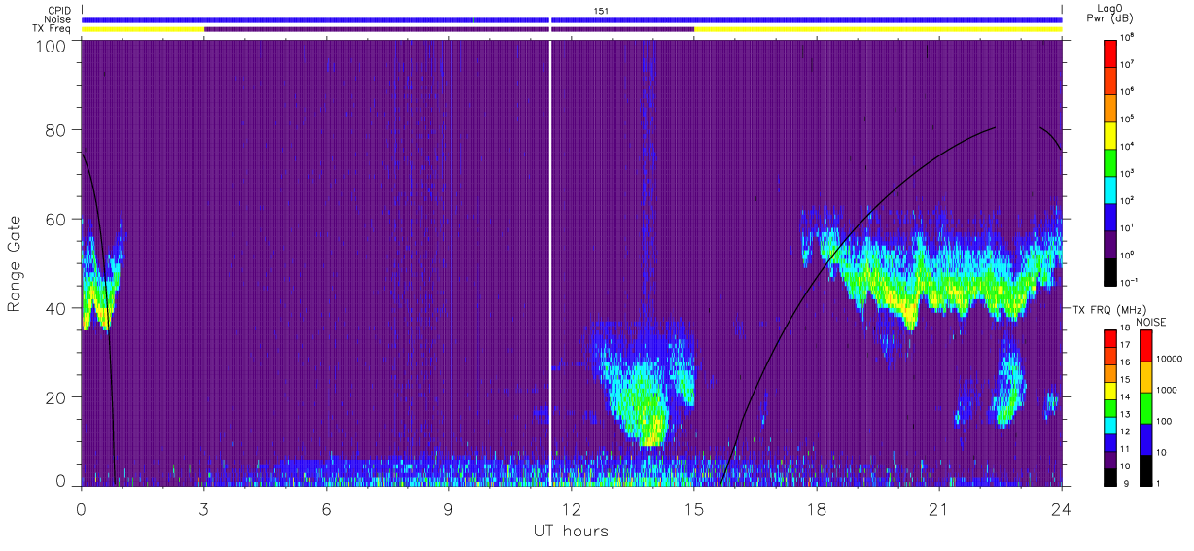Pick the green segment of power colorbar

[x=1110, y=161]
